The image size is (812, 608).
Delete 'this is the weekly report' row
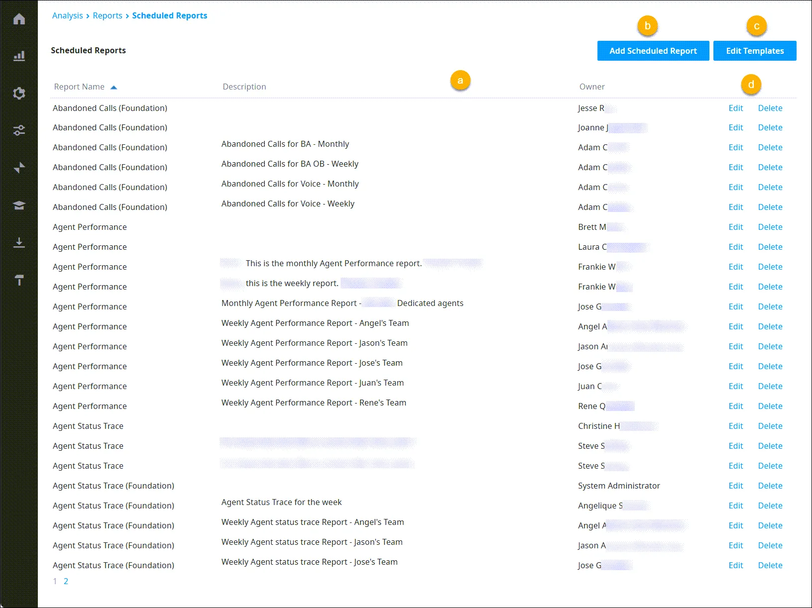pos(770,287)
